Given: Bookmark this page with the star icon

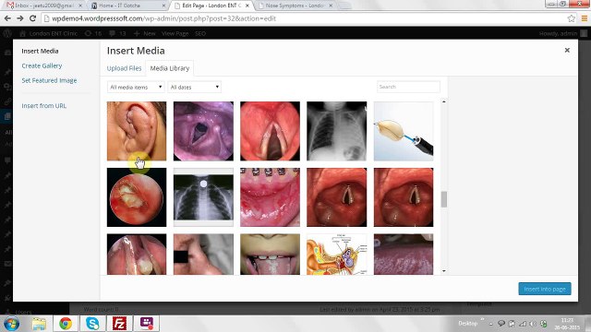Looking at the screenshot, I should tap(572, 18).
